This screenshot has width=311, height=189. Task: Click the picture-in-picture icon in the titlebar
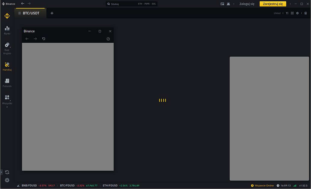222,4
